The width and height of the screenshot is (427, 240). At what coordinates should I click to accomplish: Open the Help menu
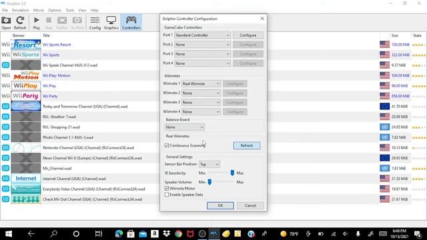pyautogui.click(x=94, y=10)
